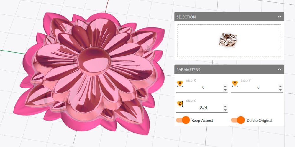Click the PARAMETERS panel header title
This screenshot has width=295, height=147.
[x=188, y=70]
